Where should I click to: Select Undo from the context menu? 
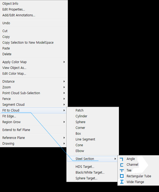(6, 23)
